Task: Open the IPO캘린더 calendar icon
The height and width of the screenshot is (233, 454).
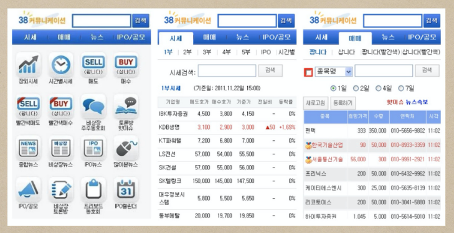Action: click(x=126, y=189)
